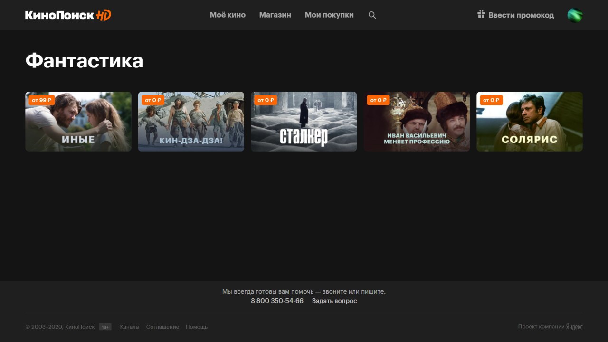Open the KinoPoisk HD logo home link
Viewport: 608px width, 342px height.
pos(68,15)
